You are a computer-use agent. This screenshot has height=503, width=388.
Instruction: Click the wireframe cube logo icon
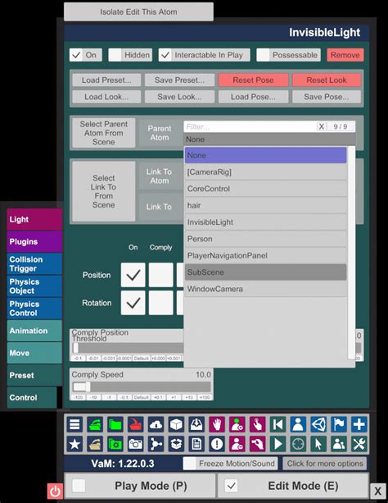[319, 424]
